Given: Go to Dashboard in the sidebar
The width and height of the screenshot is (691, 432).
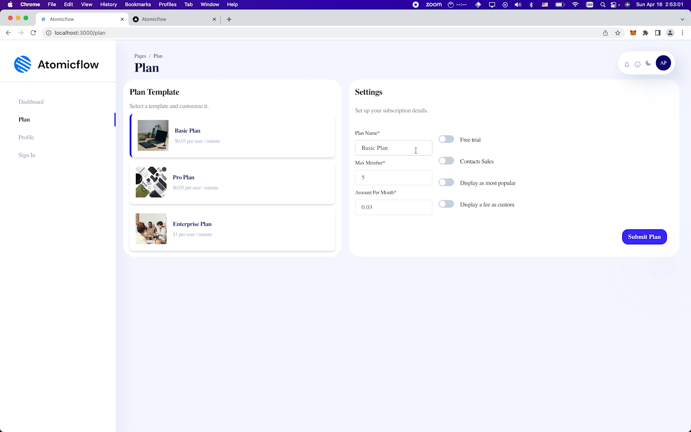Looking at the screenshot, I should [31, 102].
